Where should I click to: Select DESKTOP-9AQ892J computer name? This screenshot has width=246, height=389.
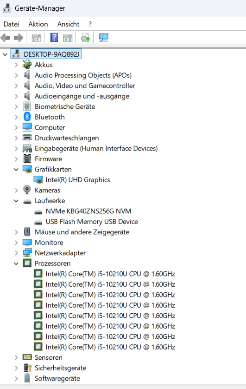(51, 54)
